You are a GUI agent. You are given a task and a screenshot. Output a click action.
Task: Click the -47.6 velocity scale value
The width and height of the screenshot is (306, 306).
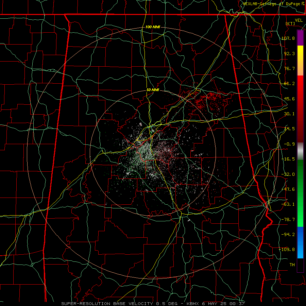(288, 189)
